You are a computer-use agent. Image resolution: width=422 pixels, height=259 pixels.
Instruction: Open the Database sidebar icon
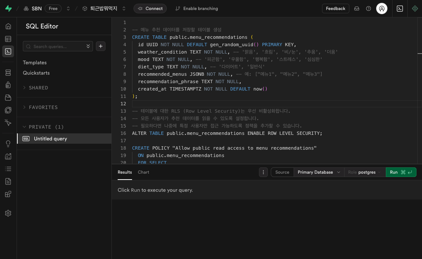point(8,72)
